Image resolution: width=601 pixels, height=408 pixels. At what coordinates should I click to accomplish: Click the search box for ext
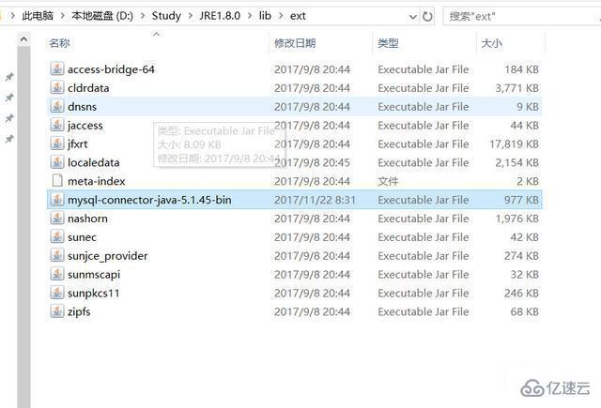pos(516,16)
